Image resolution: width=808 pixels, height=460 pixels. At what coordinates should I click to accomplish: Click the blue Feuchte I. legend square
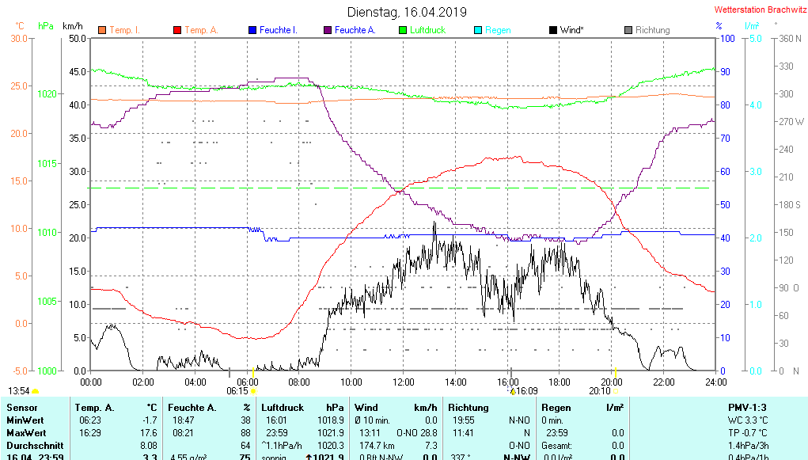point(252,30)
